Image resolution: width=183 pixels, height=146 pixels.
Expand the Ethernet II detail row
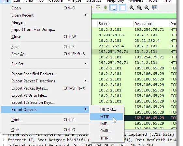pyautogui.click(x=4, y=140)
